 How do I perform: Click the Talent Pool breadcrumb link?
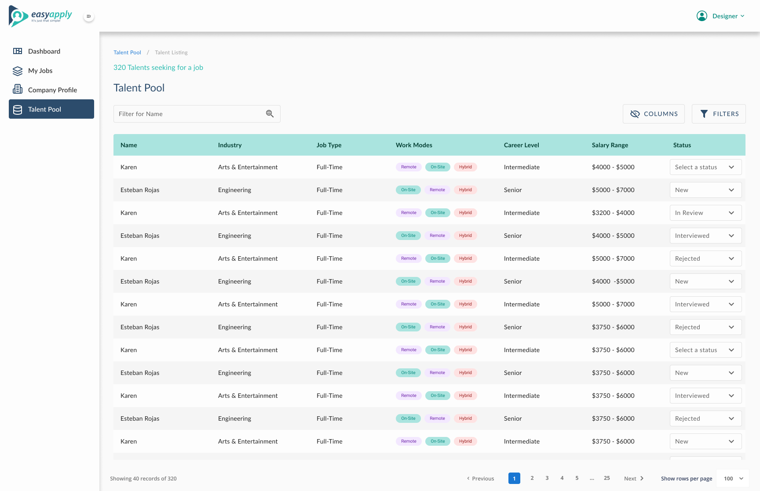click(127, 53)
